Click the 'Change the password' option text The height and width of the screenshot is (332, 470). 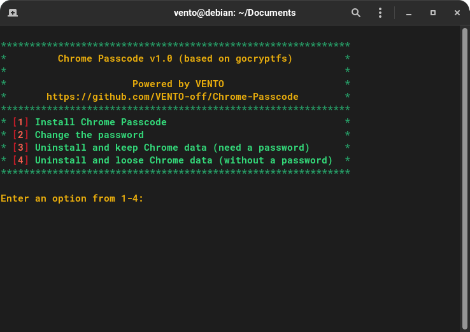pyautogui.click(x=89, y=135)
